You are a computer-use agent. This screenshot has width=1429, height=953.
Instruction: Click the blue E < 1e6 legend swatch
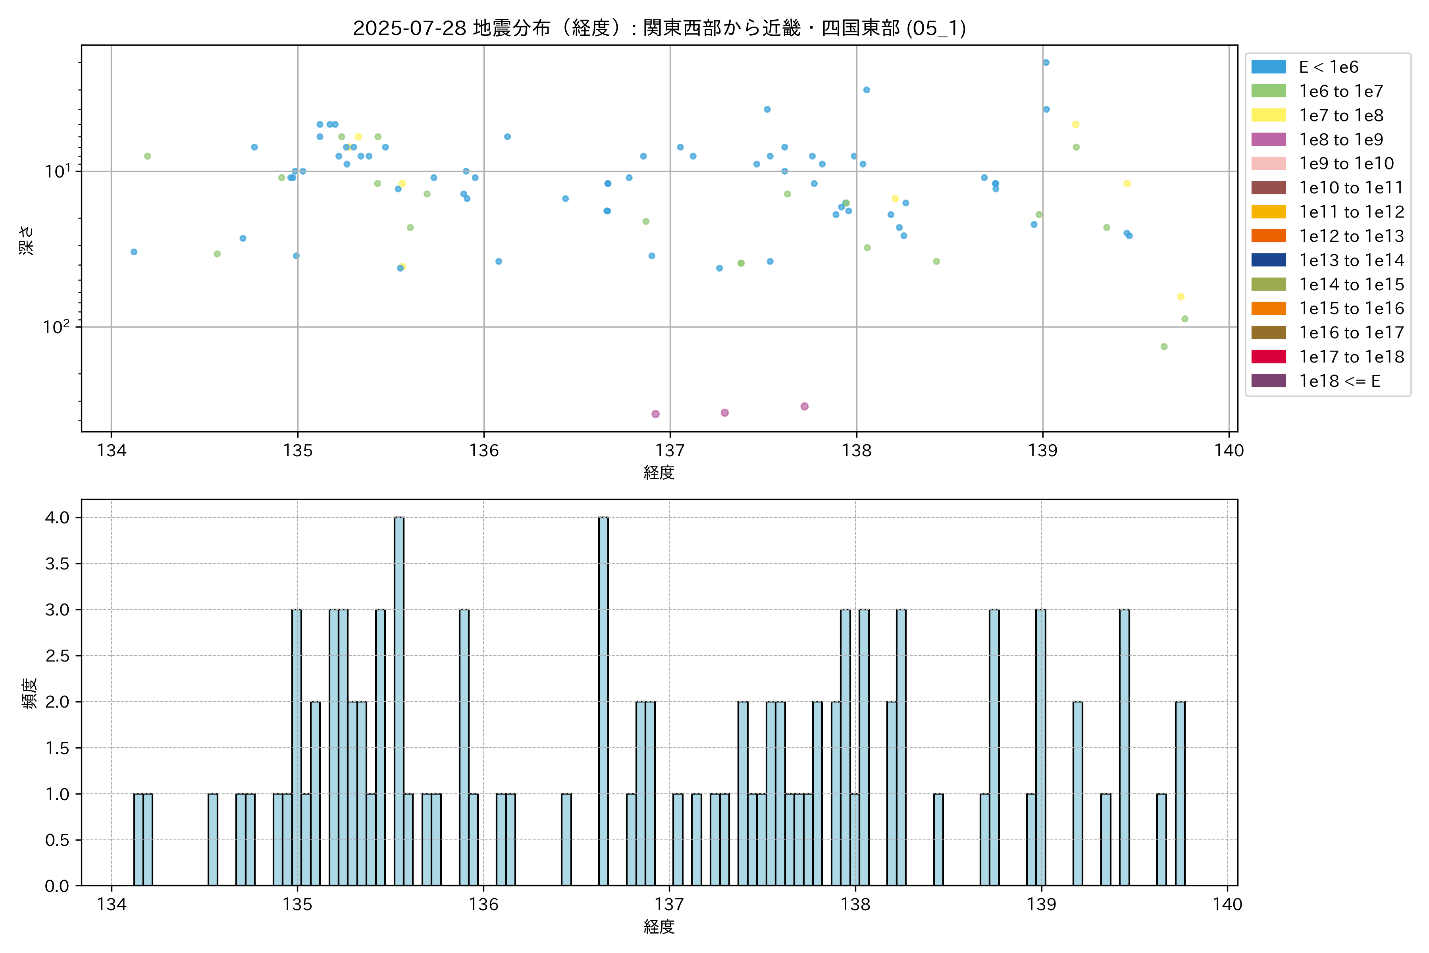pos(1268,67)
